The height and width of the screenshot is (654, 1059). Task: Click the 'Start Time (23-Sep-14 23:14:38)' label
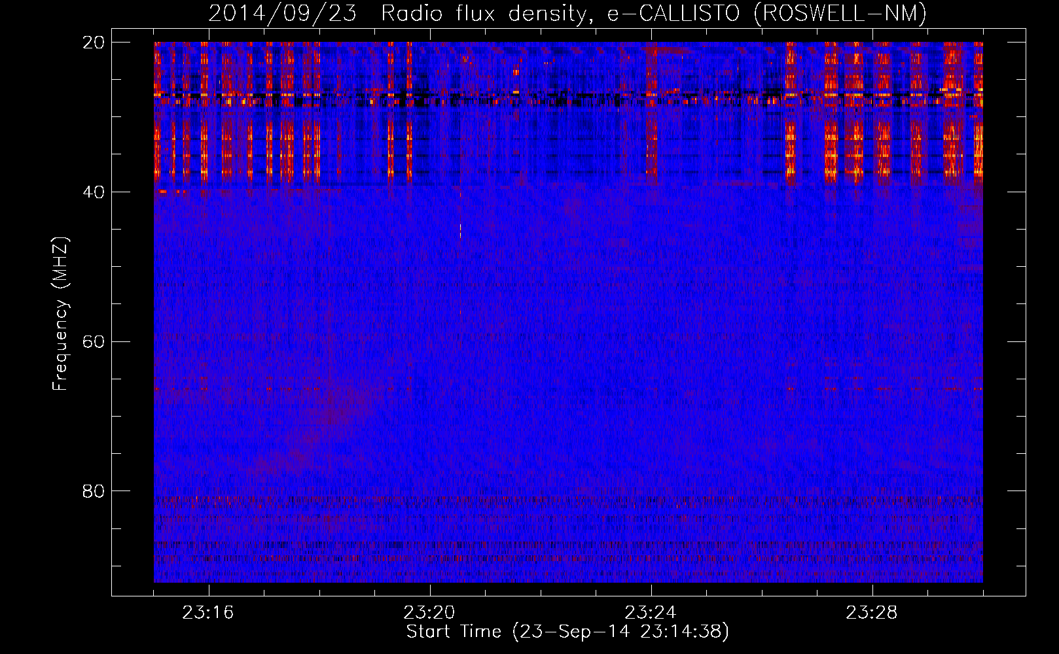click(x=567, y=632)
